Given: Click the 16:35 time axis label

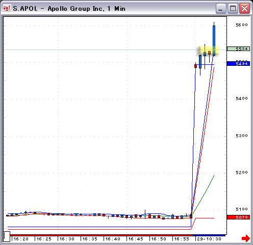Looking at the screenshot, I should [90, 239].
